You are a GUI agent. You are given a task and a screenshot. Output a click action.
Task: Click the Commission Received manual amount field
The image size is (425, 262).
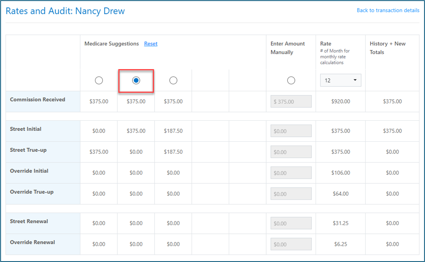[291, 102]
